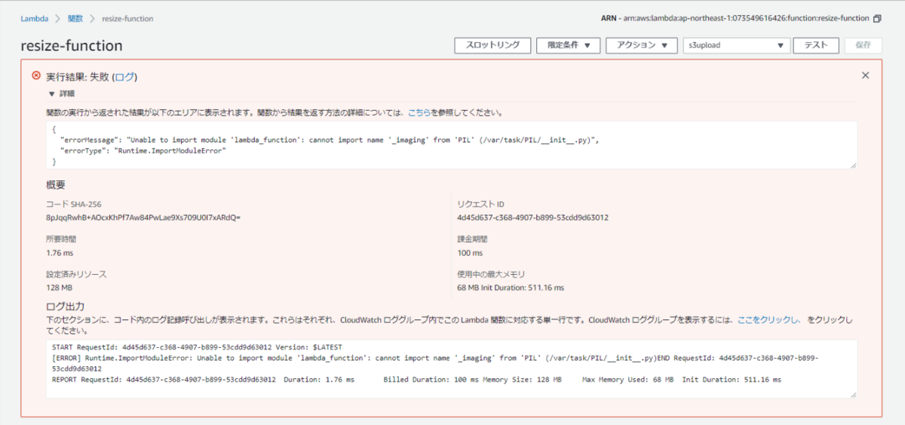Click the 概要 summary heading
905x425 pixels.
coord(56,184)
